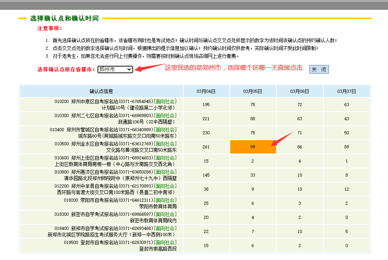Select 12 count for 中牟县 on 03月07日

(346, 189)
